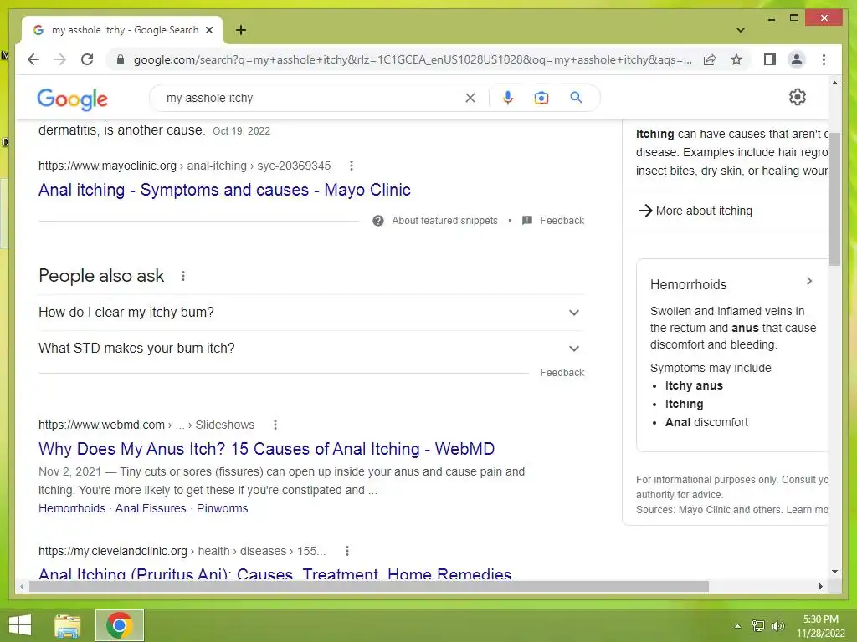The width and height of the screenshot is (857, 642).
Task: Open options for the Mayo Clinic result
Action: click(352, 166)
